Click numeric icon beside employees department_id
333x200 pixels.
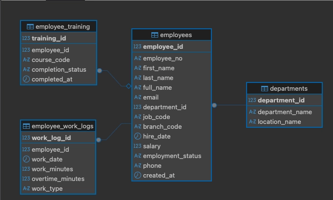[x=137, y=107]
